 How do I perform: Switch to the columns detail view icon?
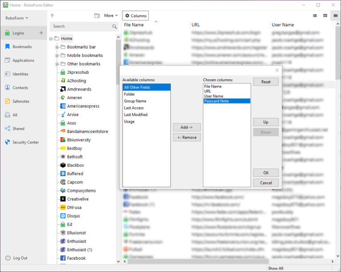pos(335,16)
